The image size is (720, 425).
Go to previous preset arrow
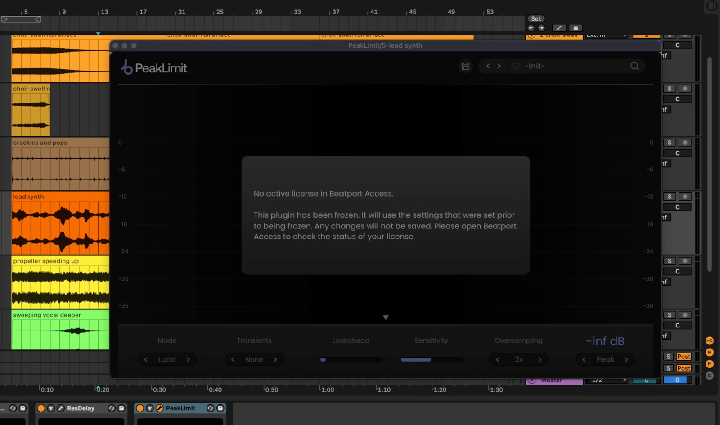tap(488, 66)
